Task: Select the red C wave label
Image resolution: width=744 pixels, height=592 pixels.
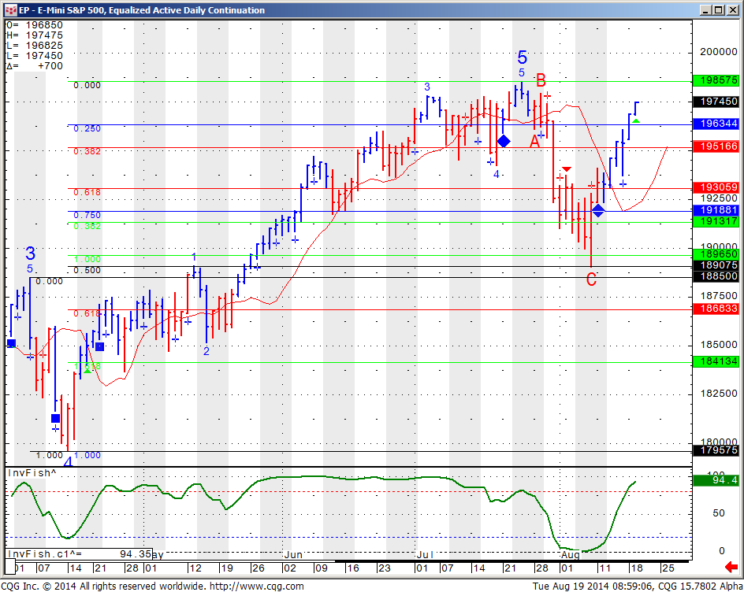Action: click(591, 279)
